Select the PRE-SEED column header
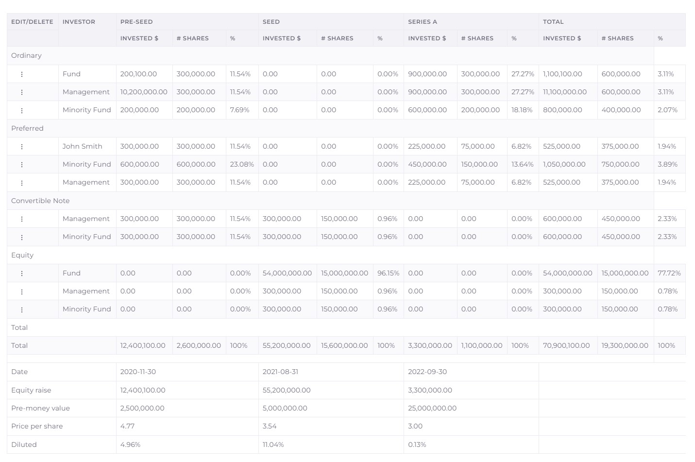 click(137, 21)
